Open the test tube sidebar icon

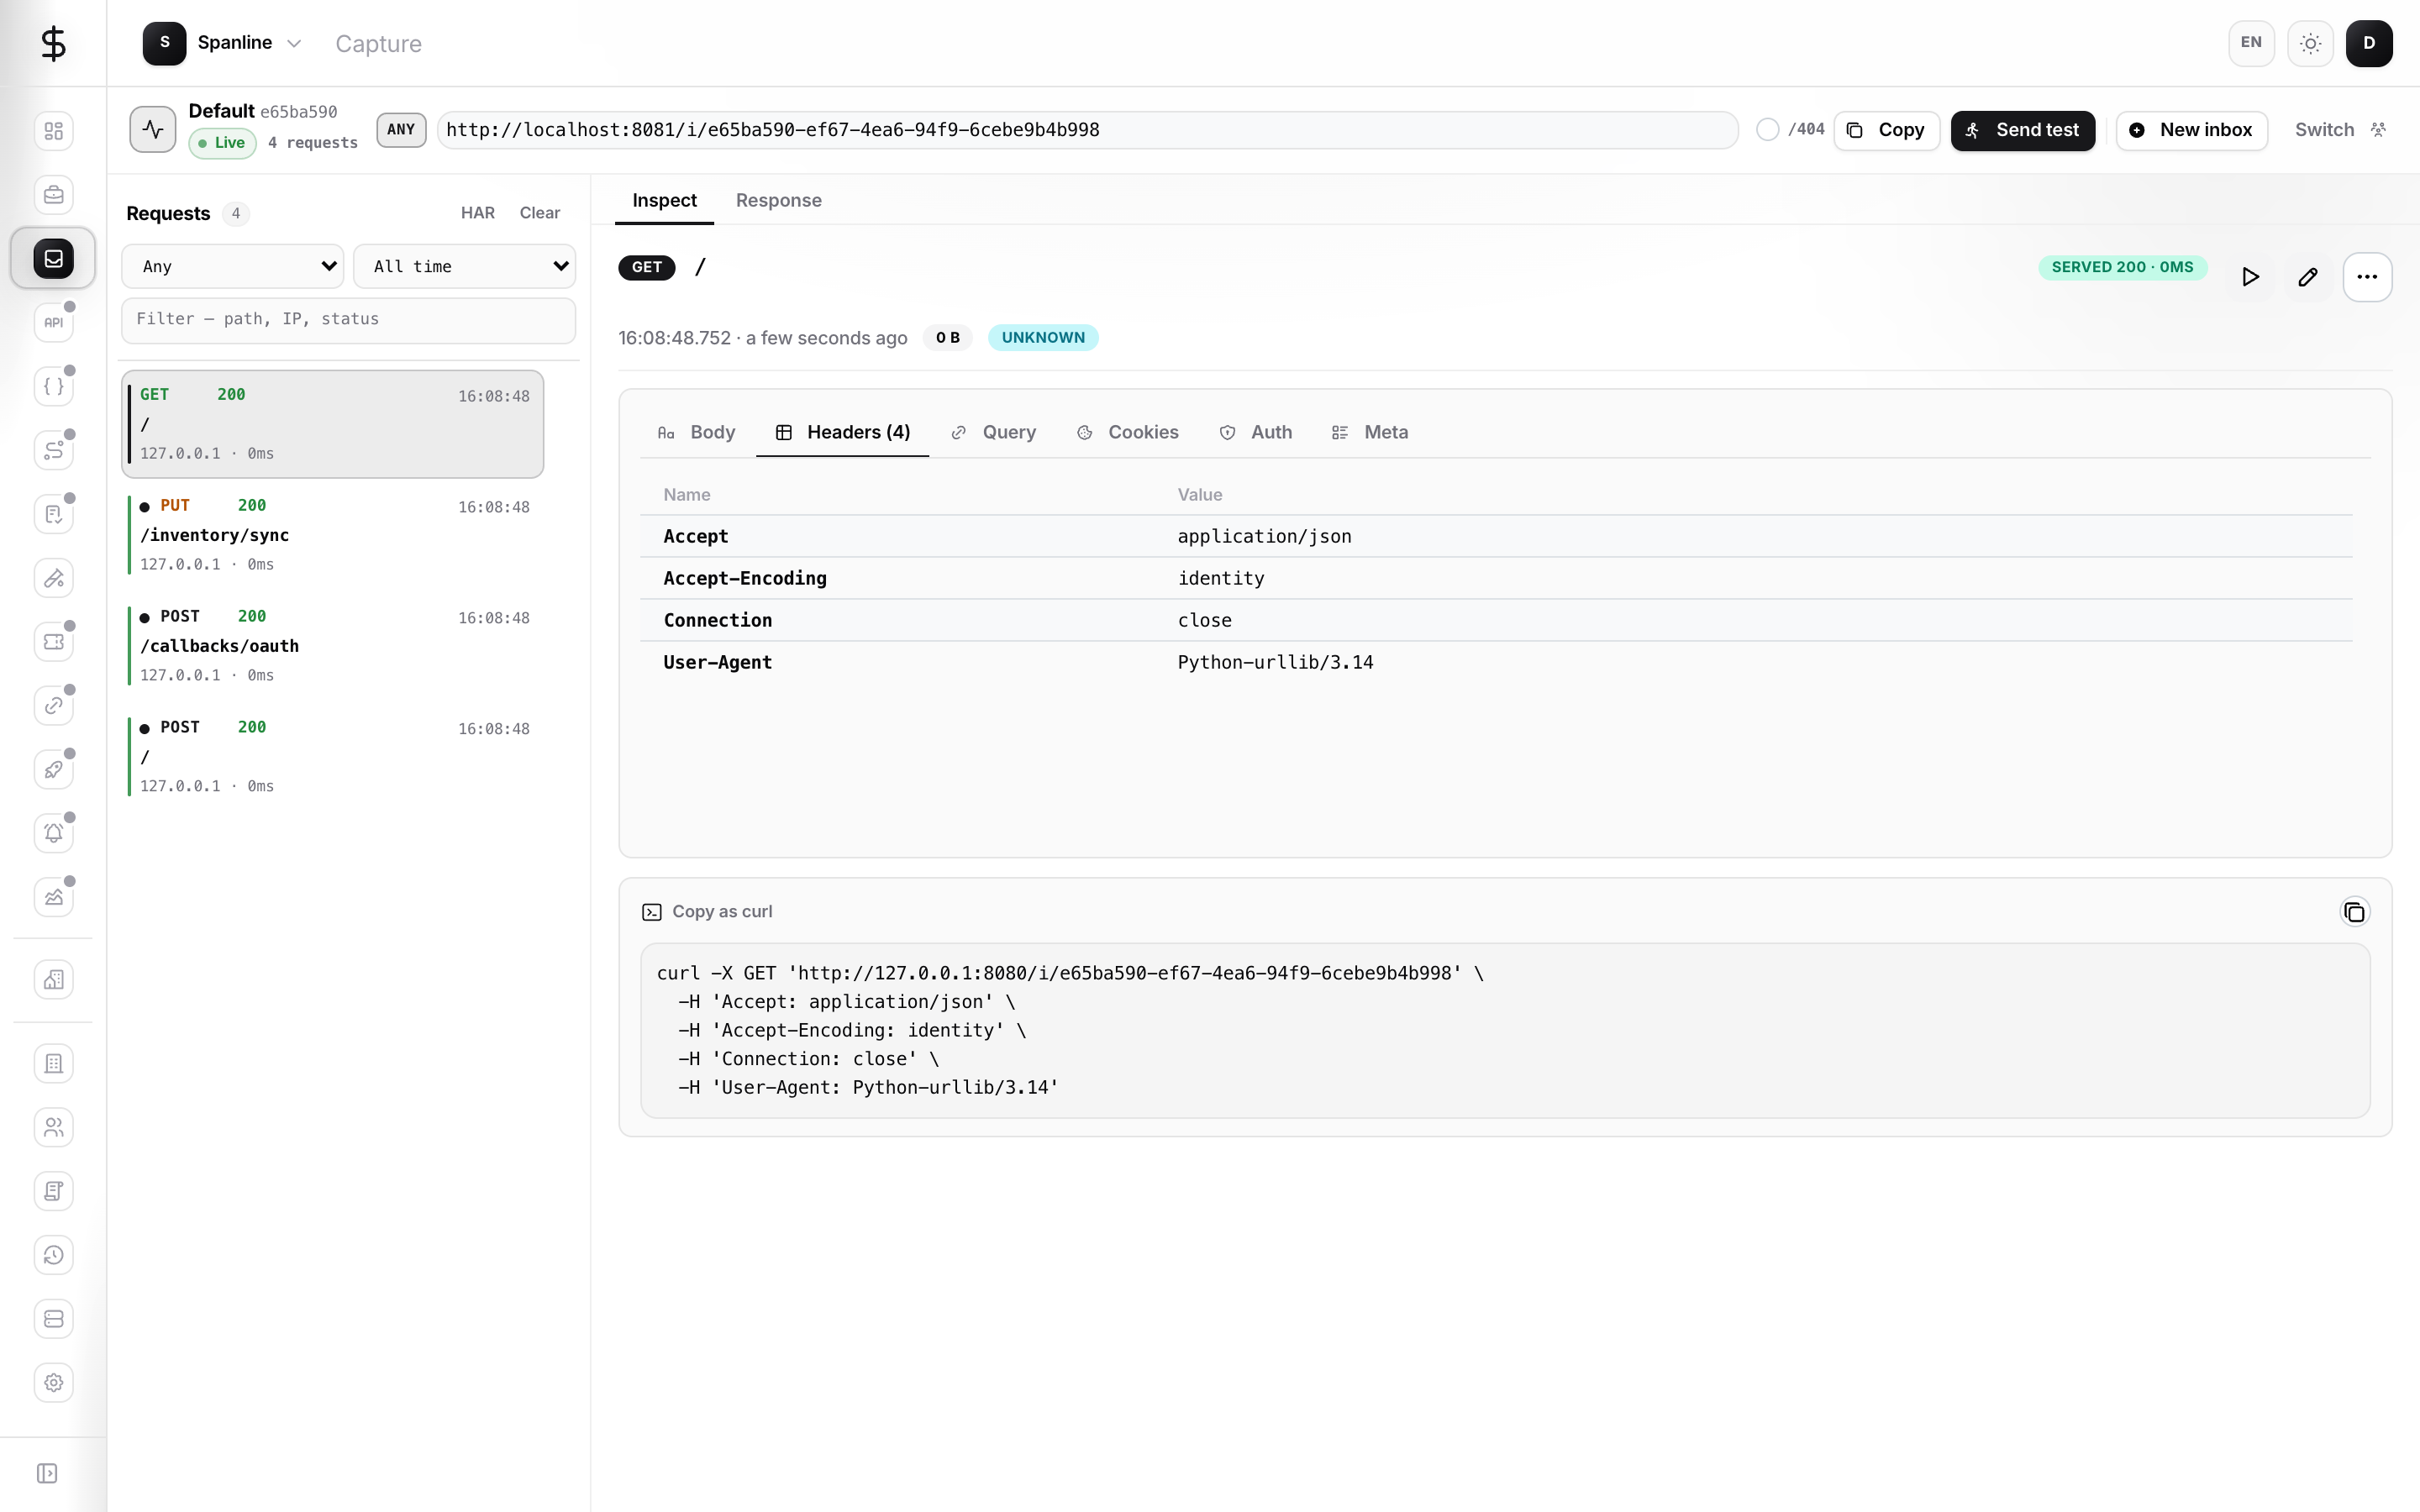(x=53, y=578)
